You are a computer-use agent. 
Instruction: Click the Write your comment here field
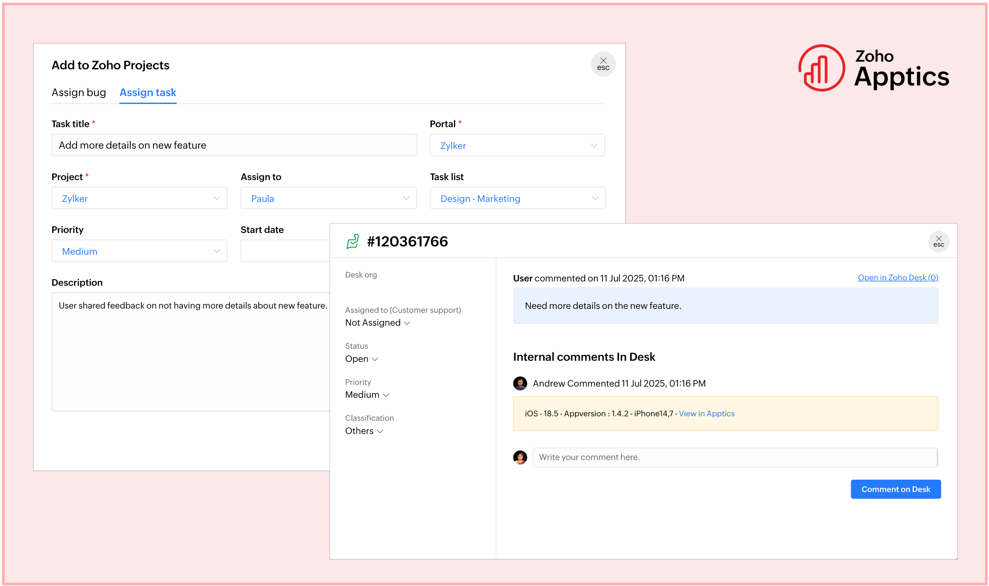(x=734, y=457)
